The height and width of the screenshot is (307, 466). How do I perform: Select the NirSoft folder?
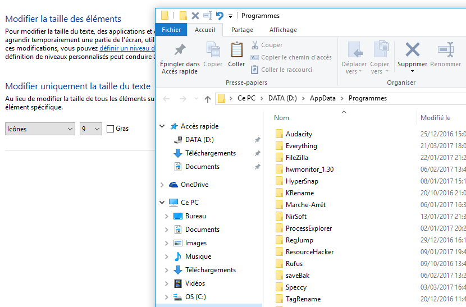pyautogui.click(x=296, y=217)
